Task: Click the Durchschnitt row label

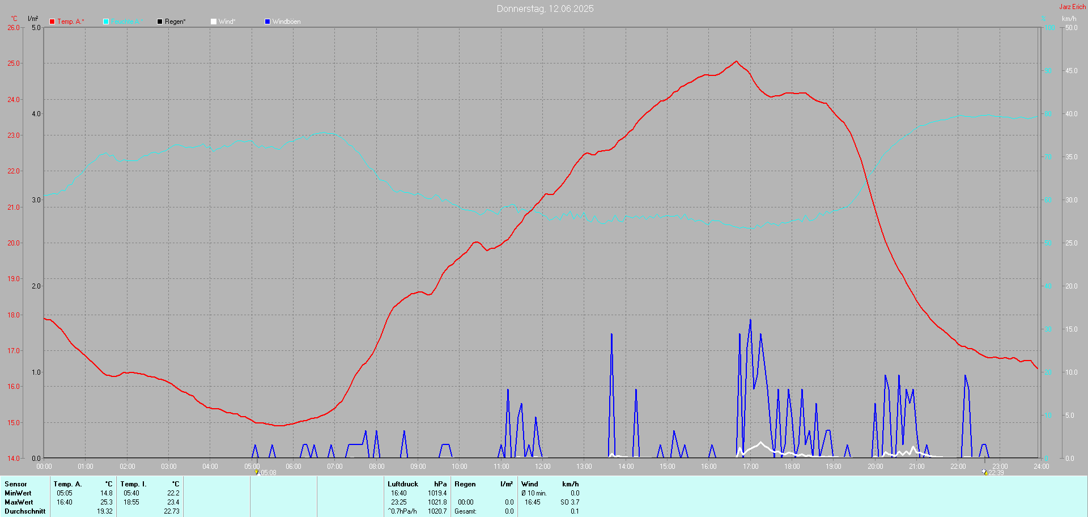Action: pos(25,511)
